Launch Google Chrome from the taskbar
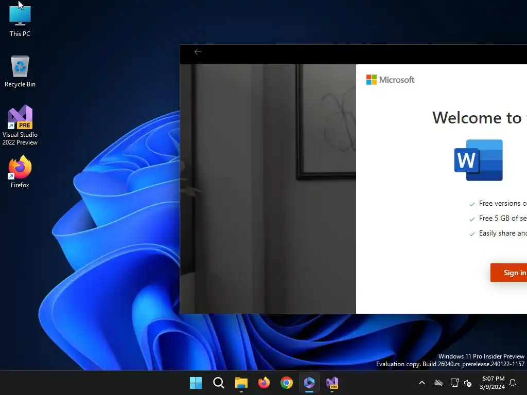Viewport: 527px width, 395px height. pyautogui.click(x=287, y=383)
